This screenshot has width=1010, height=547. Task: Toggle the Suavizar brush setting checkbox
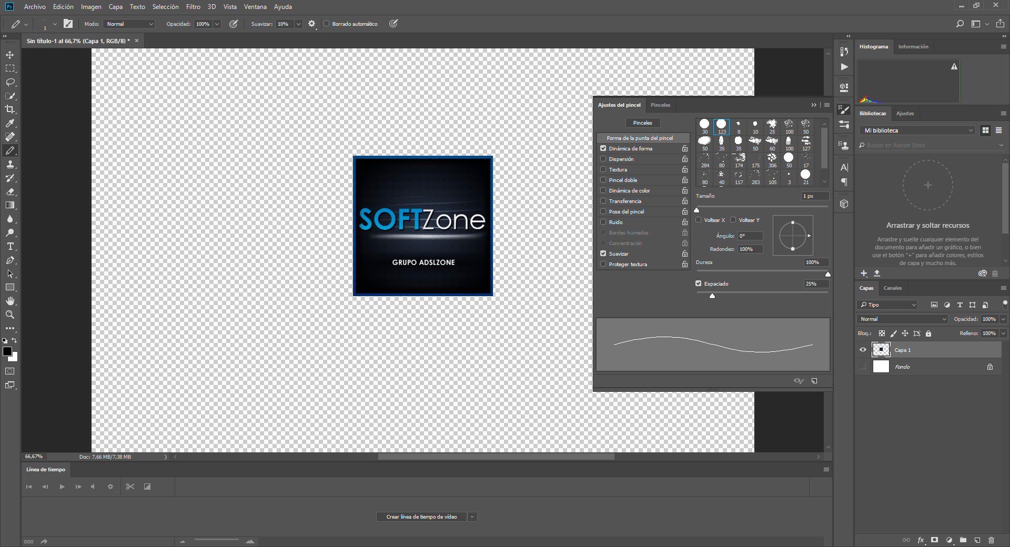pos(603,254)
